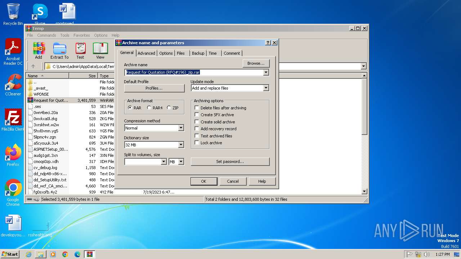461x259 pixels.
Task: Open Acrobat Reader DC desktop shortcut
Action: tap(13, 52)
